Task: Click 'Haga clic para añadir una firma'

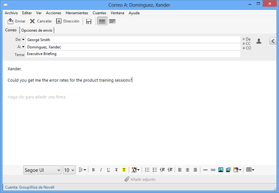Action: (x=36, y=97)
